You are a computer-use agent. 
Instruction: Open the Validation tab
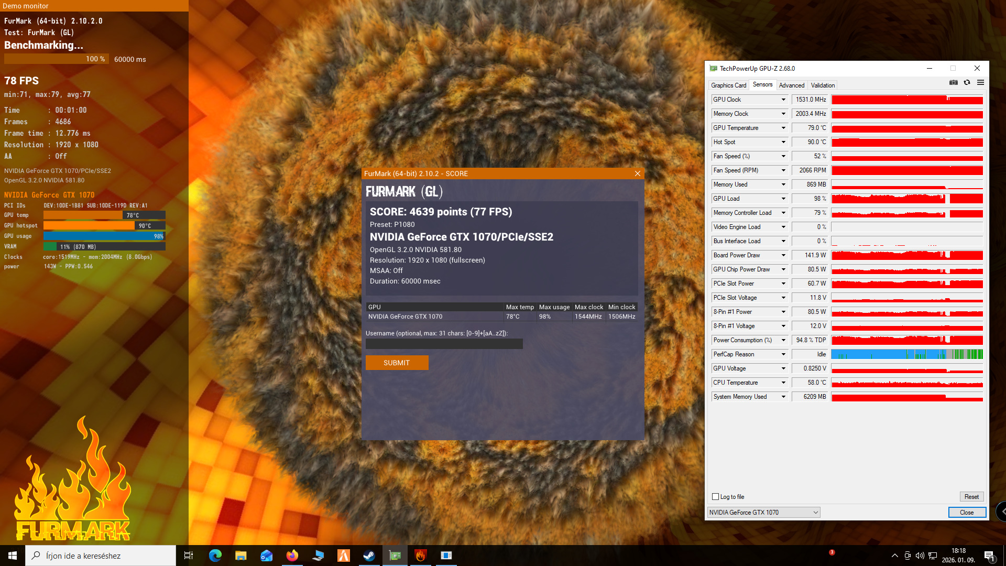pos(823,85)
